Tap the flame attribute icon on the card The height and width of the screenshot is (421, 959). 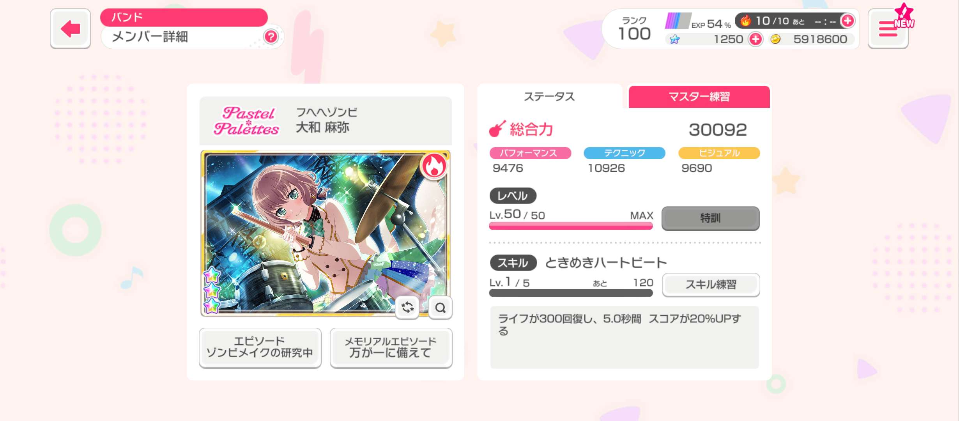click(x=434, y=166)
